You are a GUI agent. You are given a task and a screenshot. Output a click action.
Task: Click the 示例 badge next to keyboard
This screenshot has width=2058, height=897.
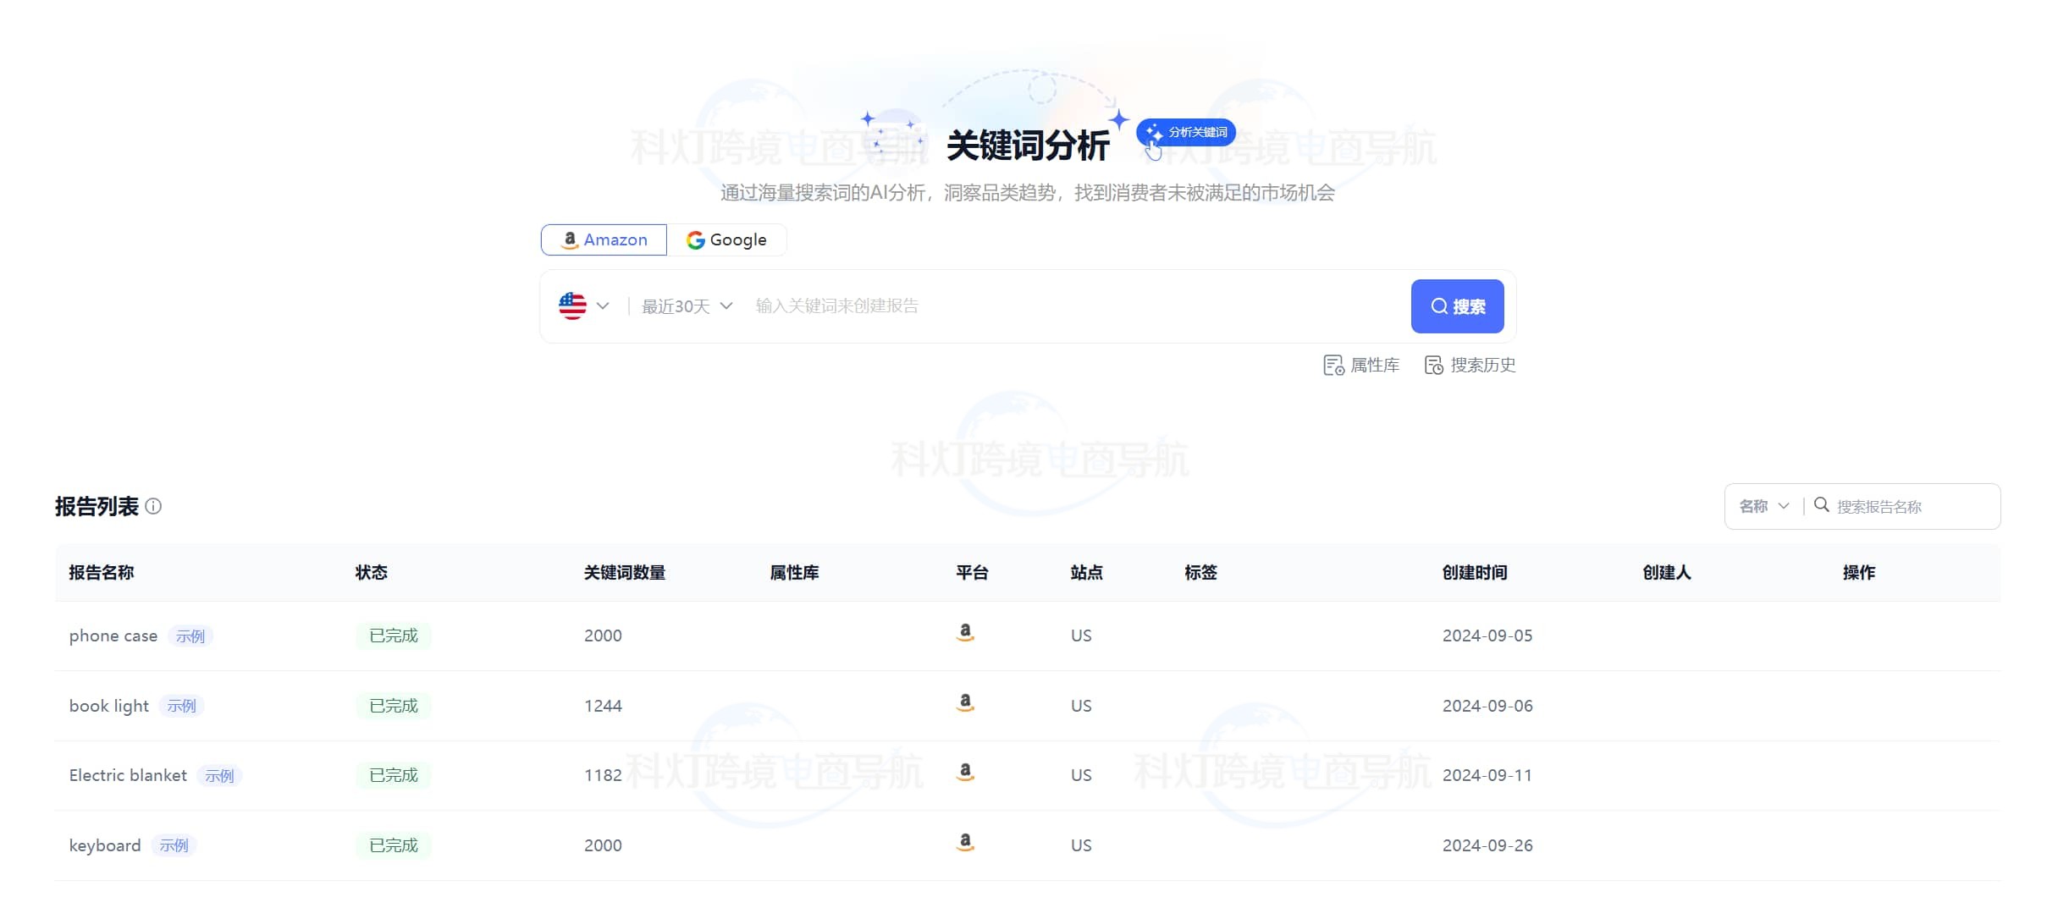pos(174,845)
